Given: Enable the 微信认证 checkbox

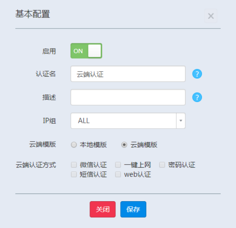Looking at the screenshot, I should (x=74, y=165).
